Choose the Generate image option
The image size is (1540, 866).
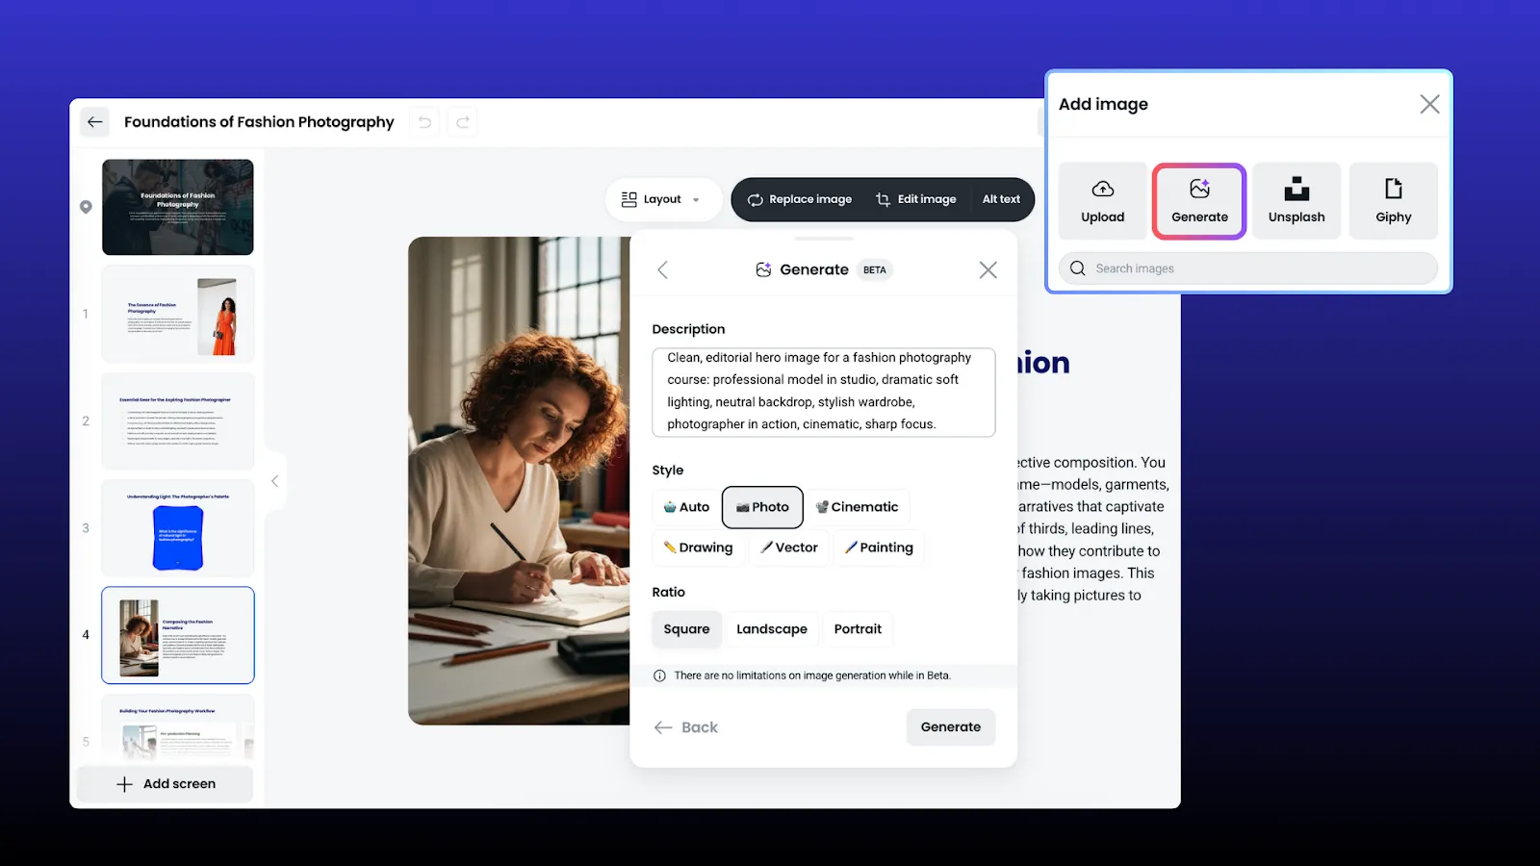[1199, 201]
